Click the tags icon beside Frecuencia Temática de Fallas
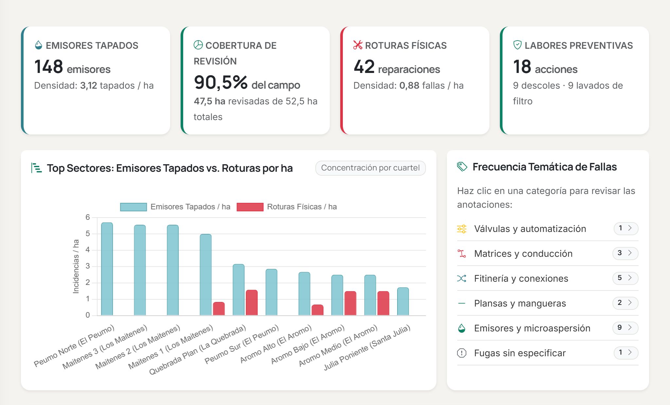The width and height of the screenshot is (670, 405). pos(462,167)
